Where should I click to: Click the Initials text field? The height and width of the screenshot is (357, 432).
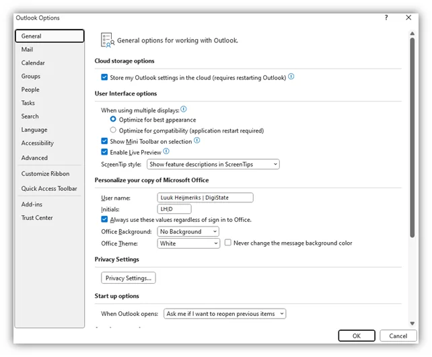(x=174, y=209)
